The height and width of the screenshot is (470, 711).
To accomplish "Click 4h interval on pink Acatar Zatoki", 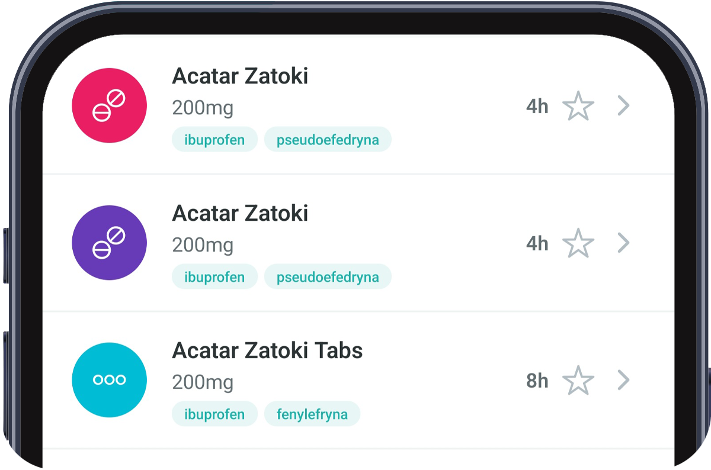I will coord(537,107).
